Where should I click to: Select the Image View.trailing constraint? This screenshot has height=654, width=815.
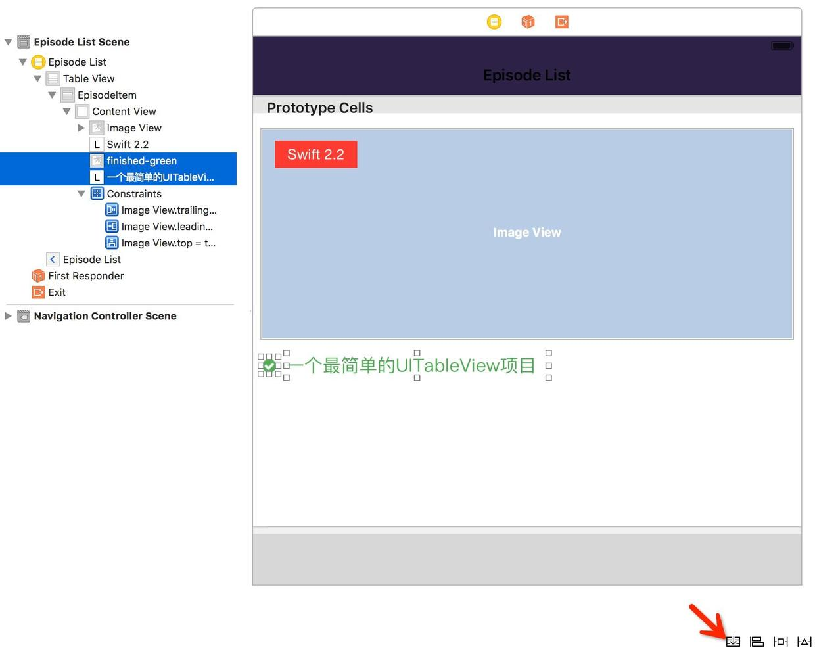tap(169, 210)
